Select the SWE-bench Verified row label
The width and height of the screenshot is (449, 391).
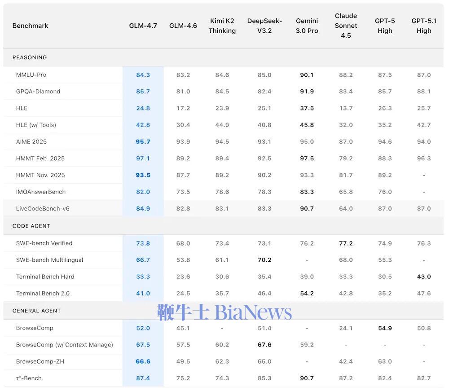[44, 243]
